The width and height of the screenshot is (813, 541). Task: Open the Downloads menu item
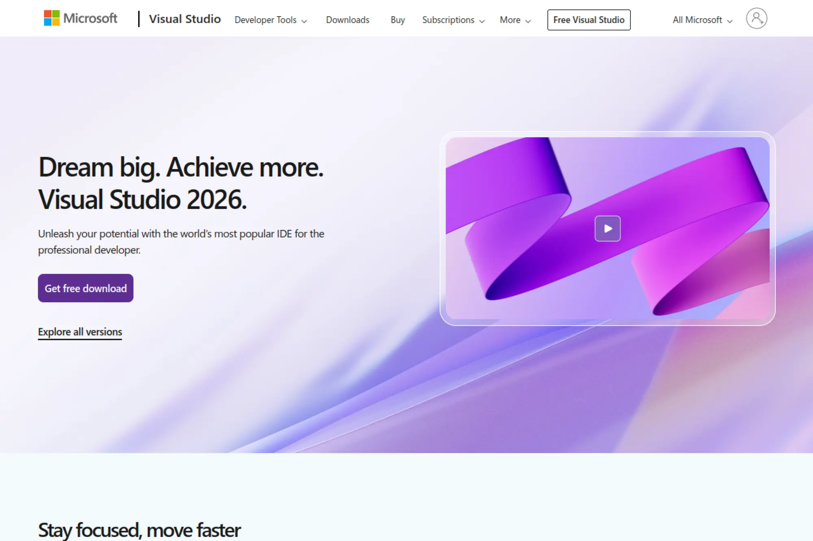(348, 20)
